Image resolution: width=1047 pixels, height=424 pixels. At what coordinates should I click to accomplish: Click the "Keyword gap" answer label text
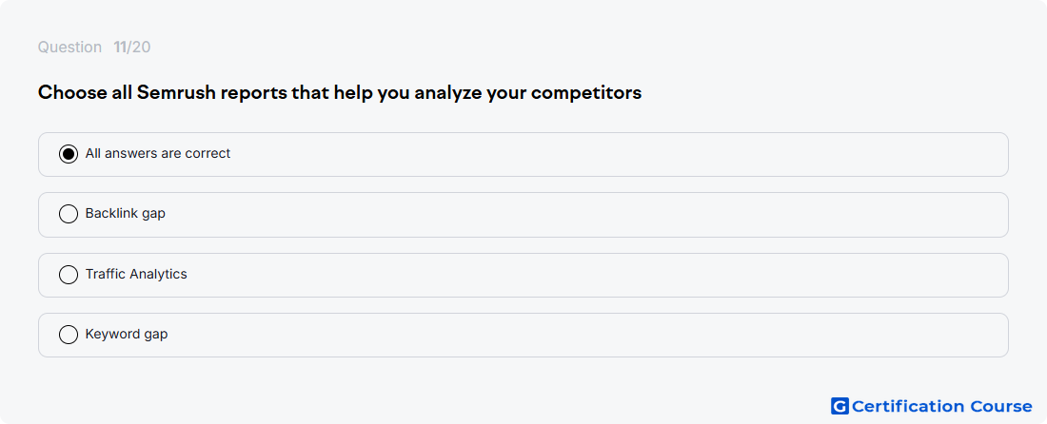[127, 334]
